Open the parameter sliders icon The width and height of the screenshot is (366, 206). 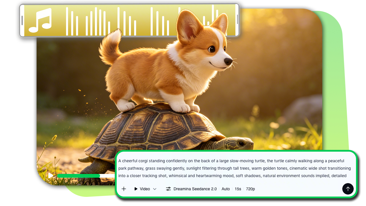click(x=168, y=189)
